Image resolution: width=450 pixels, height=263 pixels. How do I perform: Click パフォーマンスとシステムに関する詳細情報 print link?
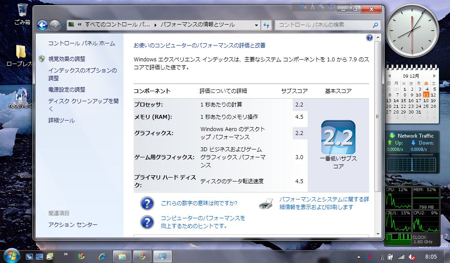tap(324, 203)
